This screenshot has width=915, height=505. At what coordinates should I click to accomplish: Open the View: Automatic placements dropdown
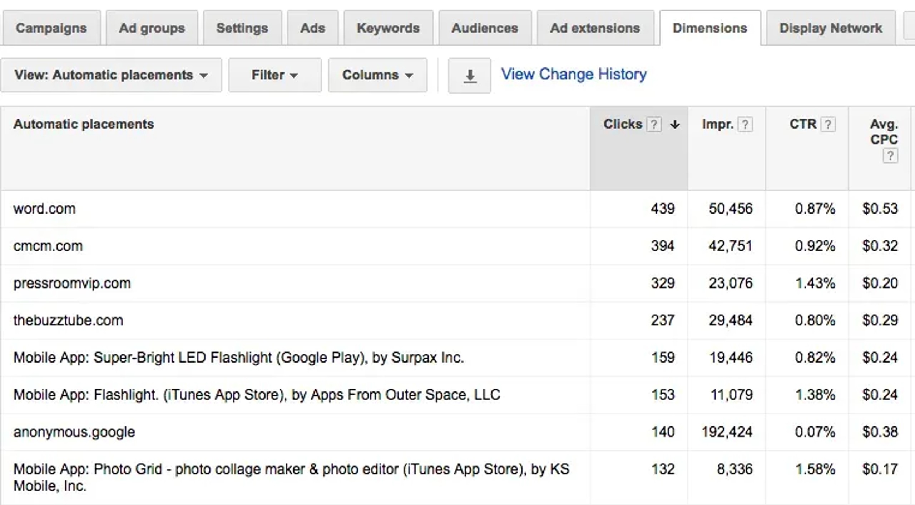[111, 75]
